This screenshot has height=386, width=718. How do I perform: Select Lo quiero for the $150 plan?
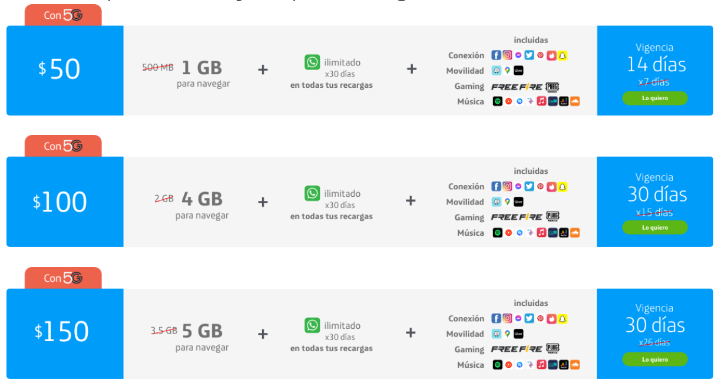tap(655, 359)
